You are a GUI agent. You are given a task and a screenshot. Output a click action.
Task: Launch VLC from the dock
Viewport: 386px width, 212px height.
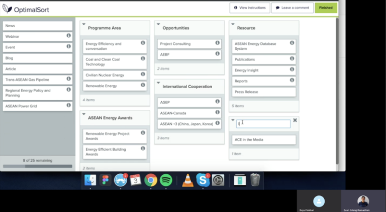point(187,180)
